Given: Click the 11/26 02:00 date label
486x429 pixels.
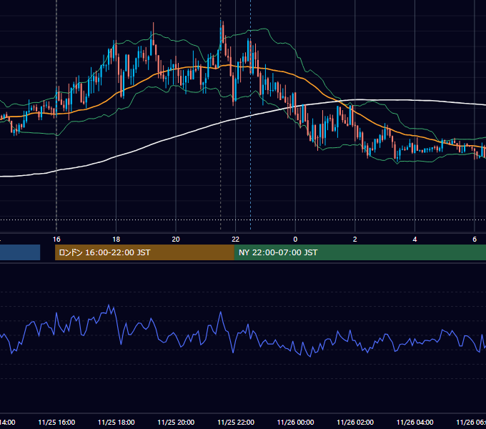Looking at the screenshot, I should 355,423.
